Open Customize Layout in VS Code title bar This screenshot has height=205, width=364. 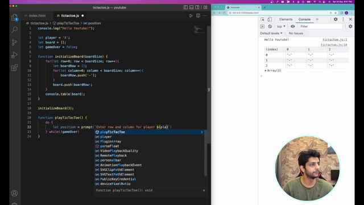click(205, 7)
